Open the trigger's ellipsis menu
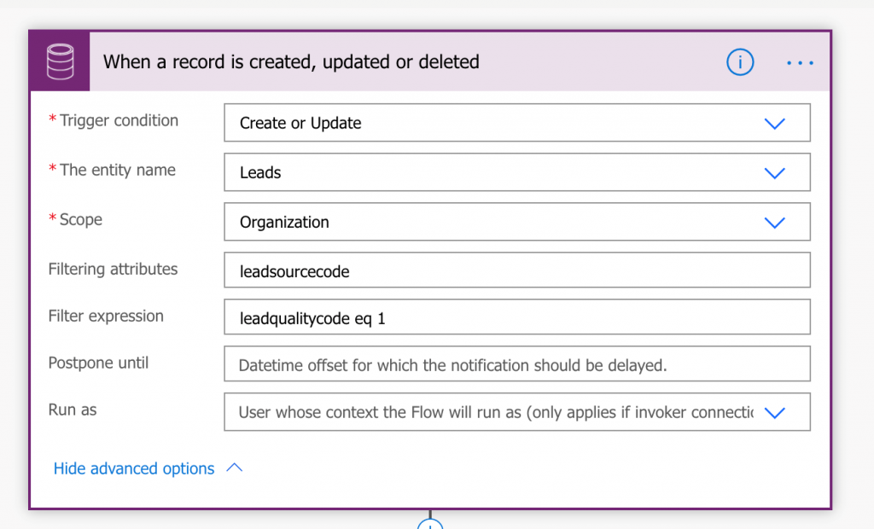Screen dimensions: 874x529 click(x=800, y=61)
